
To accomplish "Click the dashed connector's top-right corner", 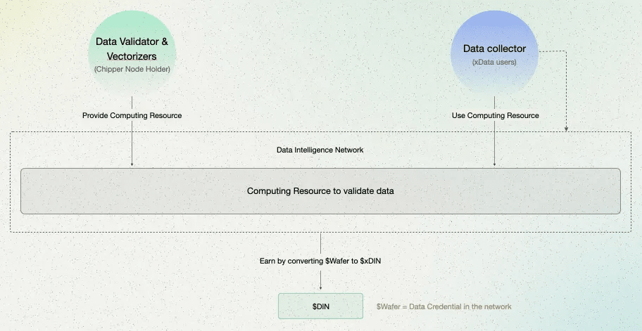I will [x=566, y=51].
